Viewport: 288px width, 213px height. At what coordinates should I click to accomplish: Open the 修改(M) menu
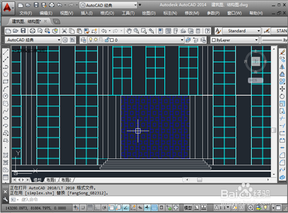click(192, 13)
